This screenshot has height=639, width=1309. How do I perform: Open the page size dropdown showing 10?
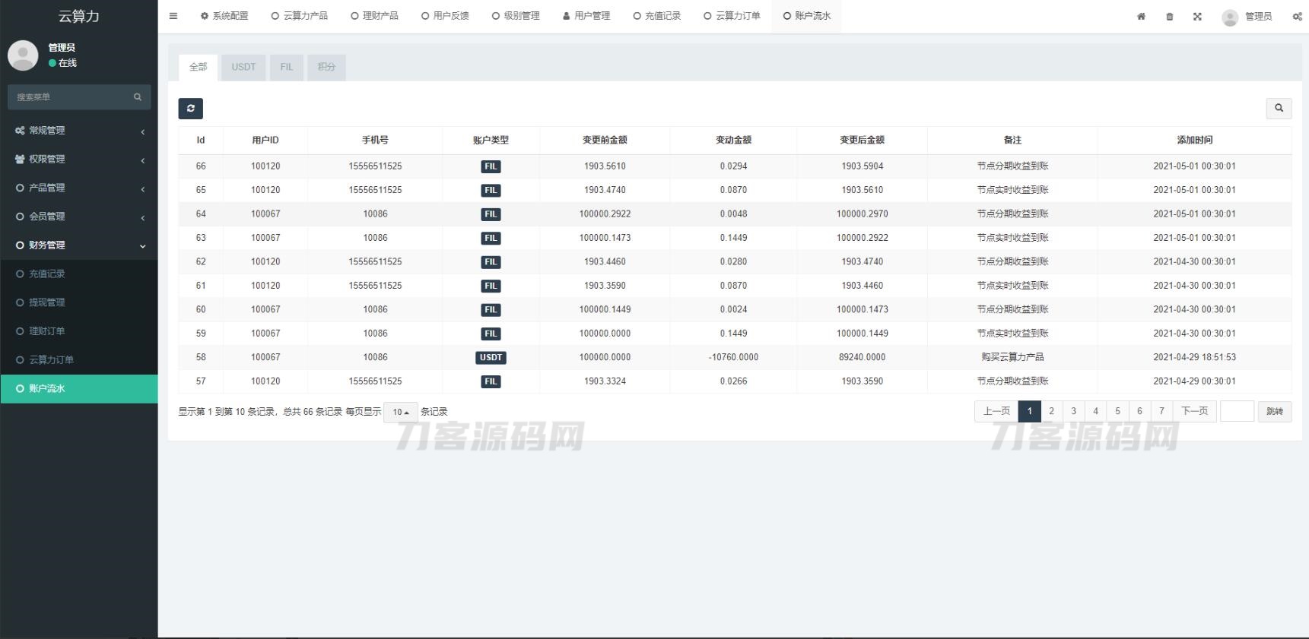[400, 412]
